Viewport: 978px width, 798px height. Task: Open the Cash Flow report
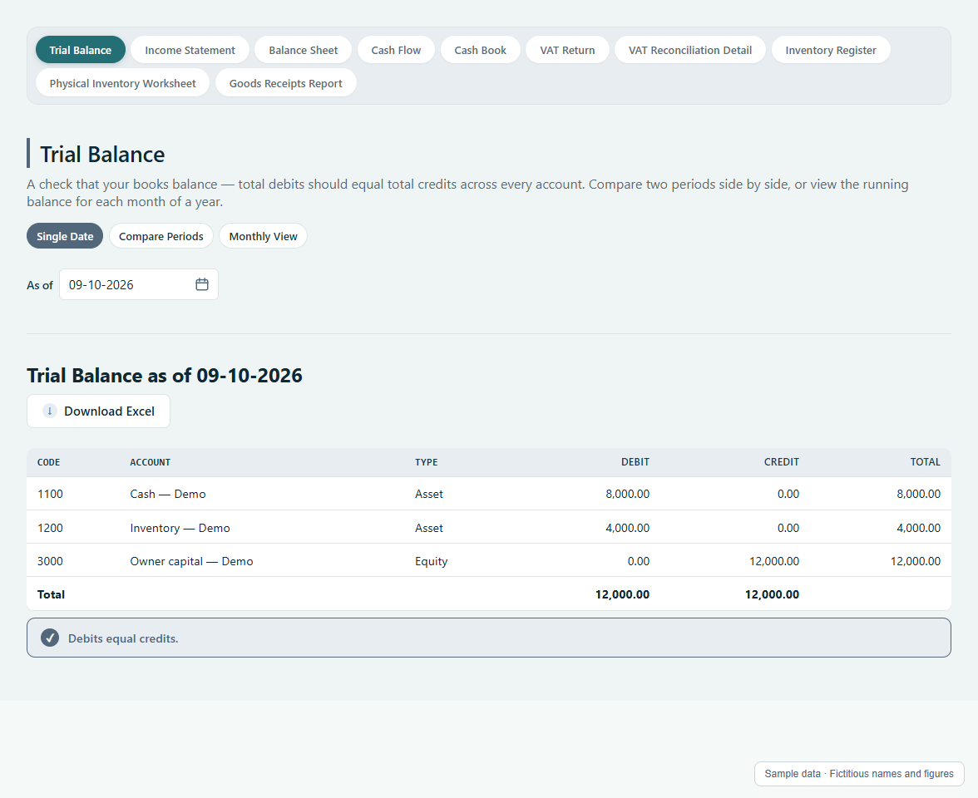pos(396,50)
